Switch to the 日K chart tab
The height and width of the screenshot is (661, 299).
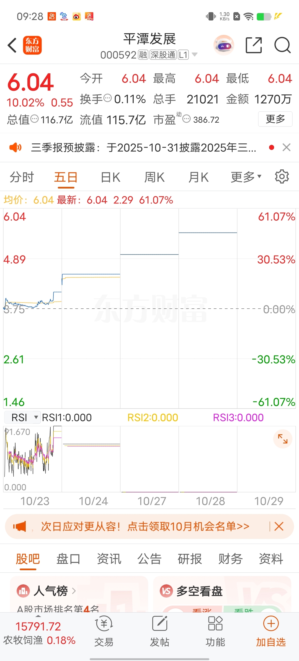coord(110,177)
